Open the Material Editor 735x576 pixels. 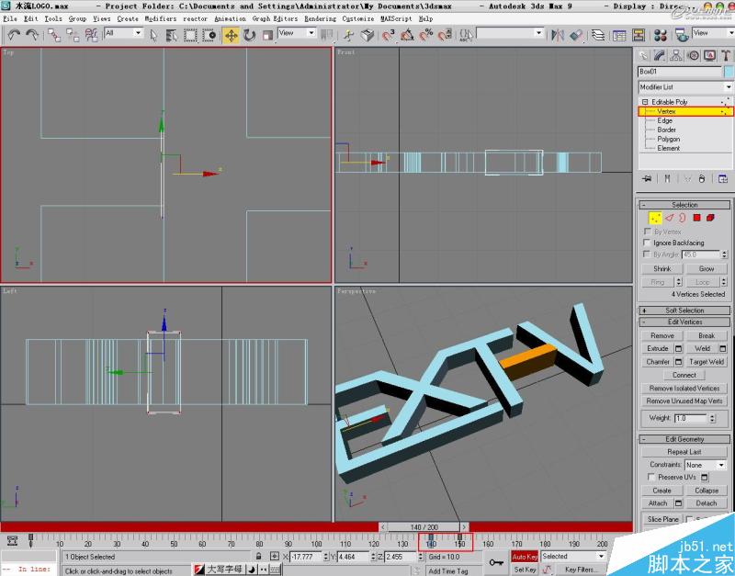coord(661,36)
